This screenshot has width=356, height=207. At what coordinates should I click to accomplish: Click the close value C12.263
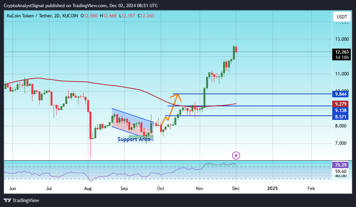tap(146, 16)
